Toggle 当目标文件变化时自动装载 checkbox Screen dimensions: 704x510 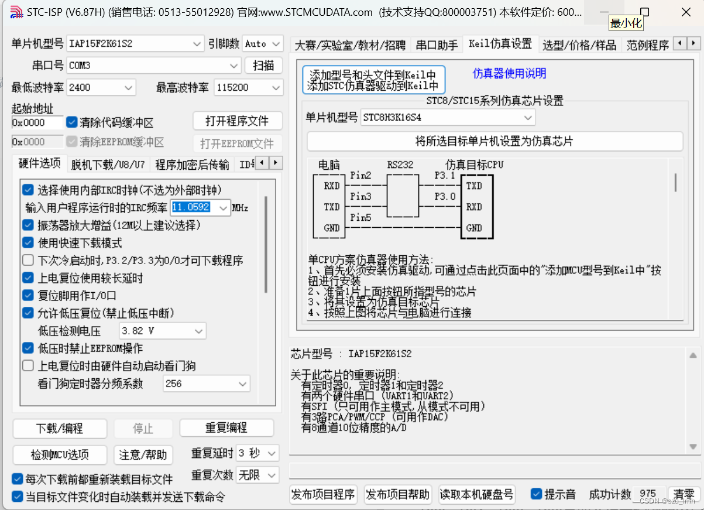click(x=18, y=497)
